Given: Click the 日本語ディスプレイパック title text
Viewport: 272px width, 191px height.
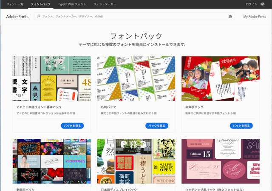Looking at the screenshot, I should [x=119, y=189].
